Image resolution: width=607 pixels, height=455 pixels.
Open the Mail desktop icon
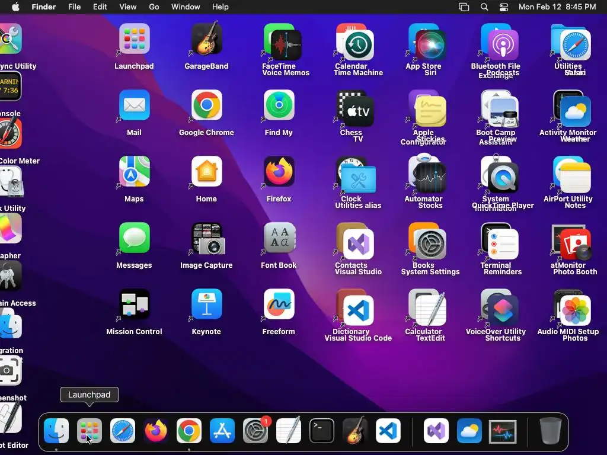[134, 105]
